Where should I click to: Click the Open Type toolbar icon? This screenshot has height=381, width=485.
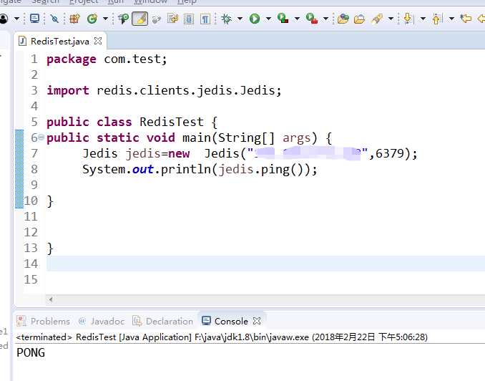click(x=343, y=19)
